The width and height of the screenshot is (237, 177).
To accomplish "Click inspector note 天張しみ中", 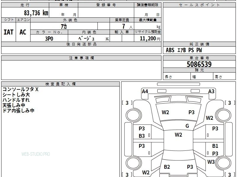I will (x=14, y=105).
